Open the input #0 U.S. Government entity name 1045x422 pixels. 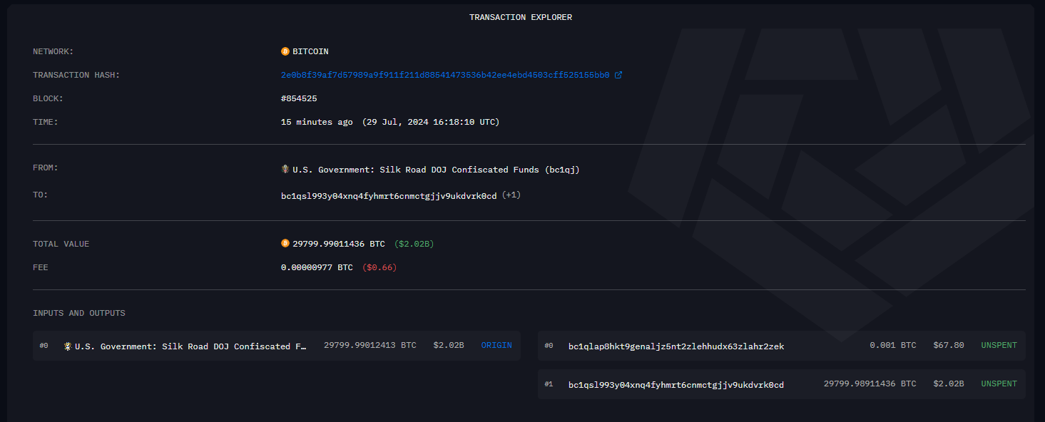pos(191,346)
